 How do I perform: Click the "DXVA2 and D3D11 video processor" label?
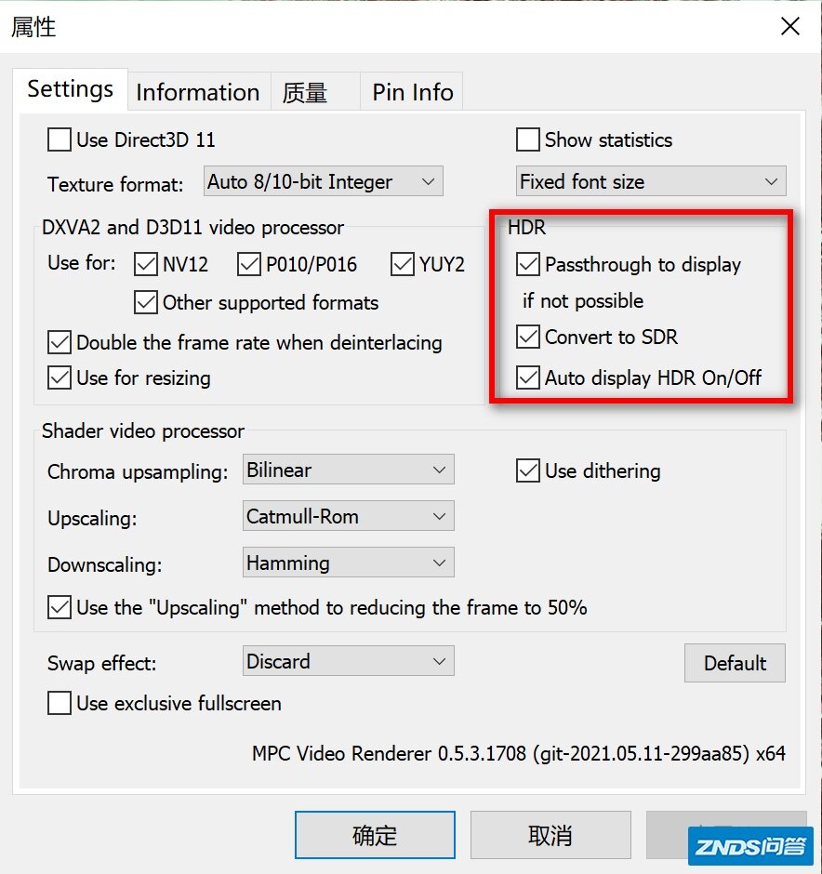(x=192, y=228)
